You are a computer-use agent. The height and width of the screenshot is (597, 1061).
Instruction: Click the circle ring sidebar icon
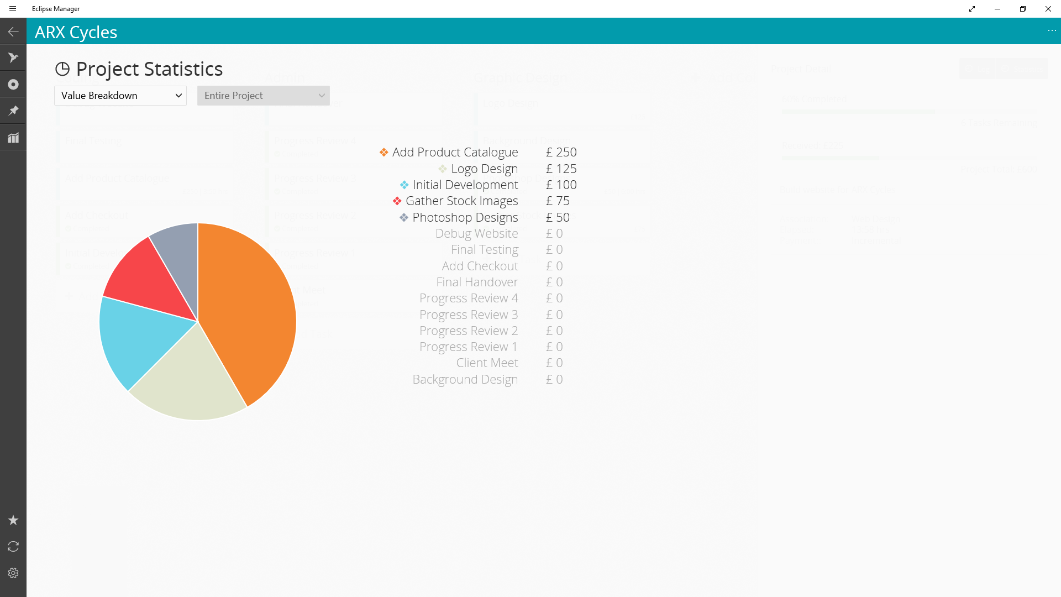(13, 85)
